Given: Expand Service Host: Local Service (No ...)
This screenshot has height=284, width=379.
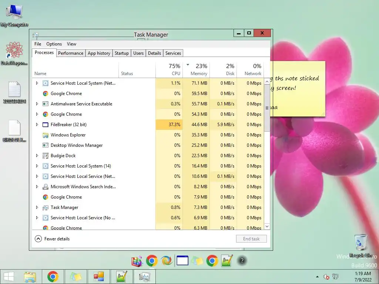Looking at the screenshot, I should 37,218.
